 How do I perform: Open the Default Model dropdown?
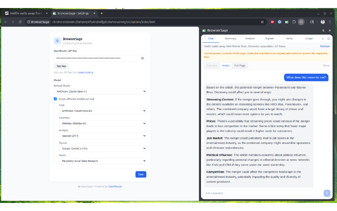(100, 91)
